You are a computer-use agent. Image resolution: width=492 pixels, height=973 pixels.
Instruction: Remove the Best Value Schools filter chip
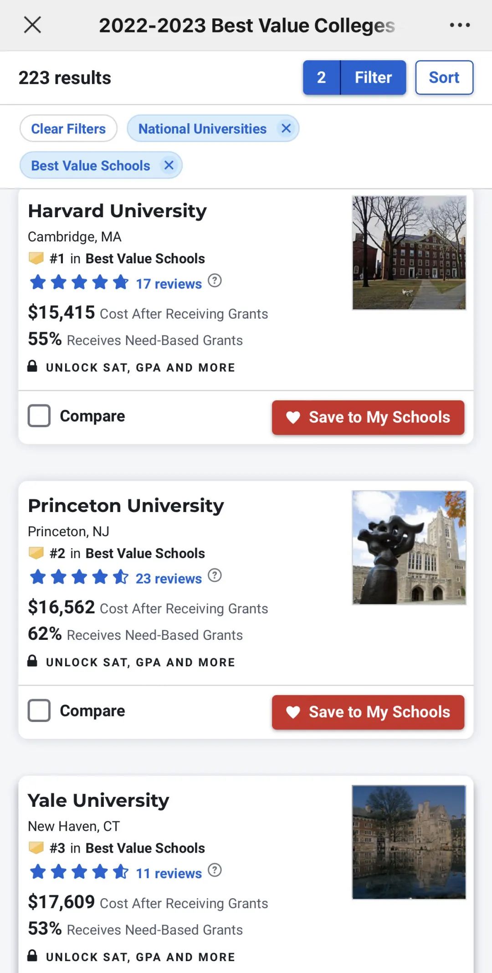point(169,165)
